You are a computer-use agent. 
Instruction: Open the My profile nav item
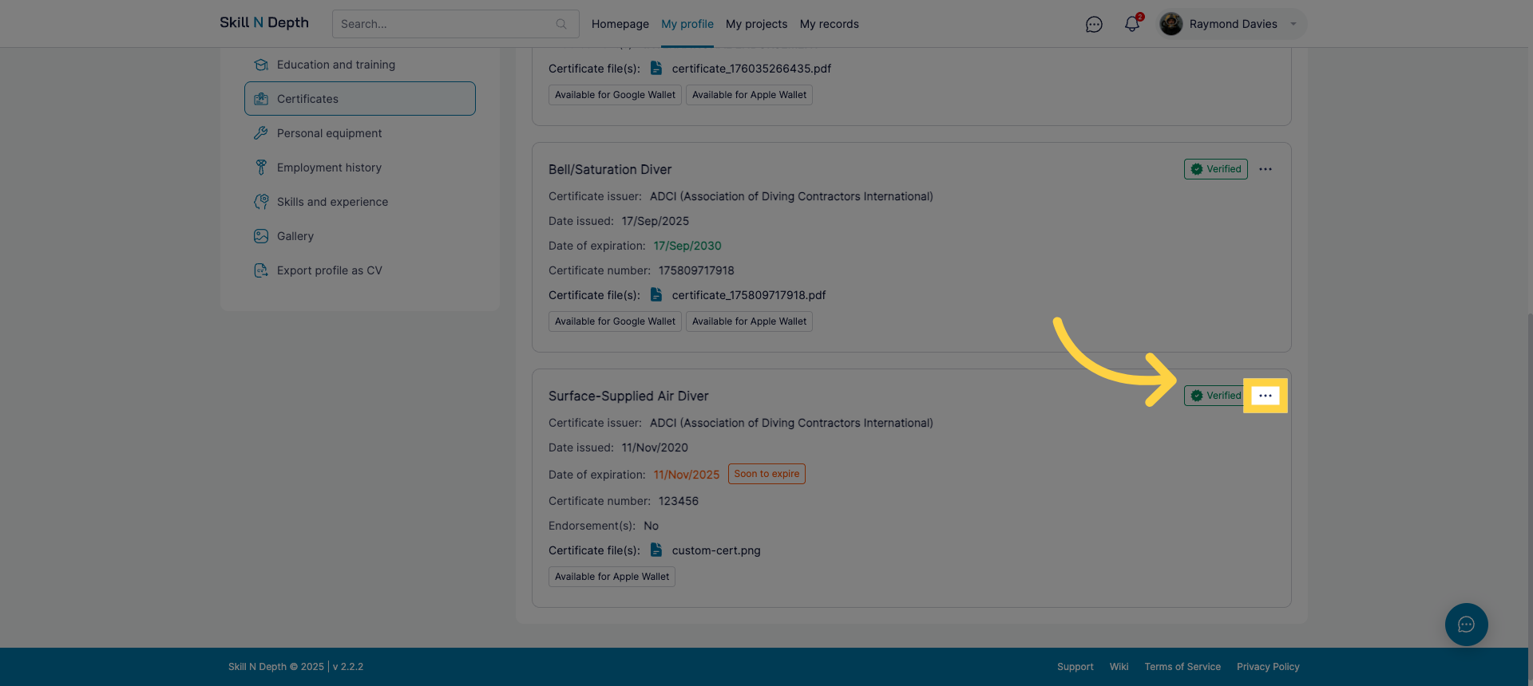click(687, 24)
